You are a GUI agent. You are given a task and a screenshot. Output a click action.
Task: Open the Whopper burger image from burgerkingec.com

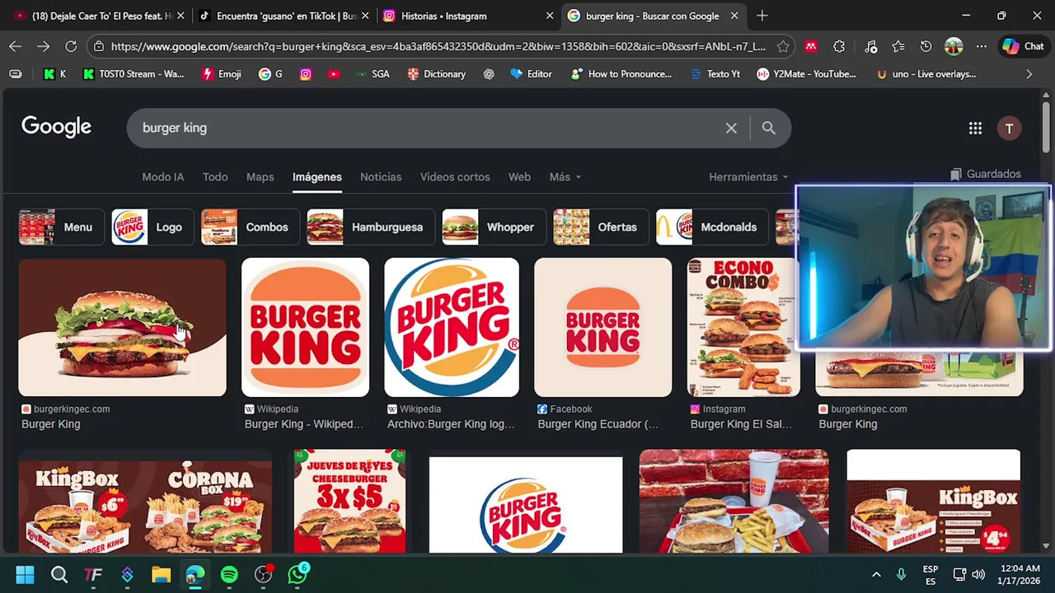click(x=122, y=327)
